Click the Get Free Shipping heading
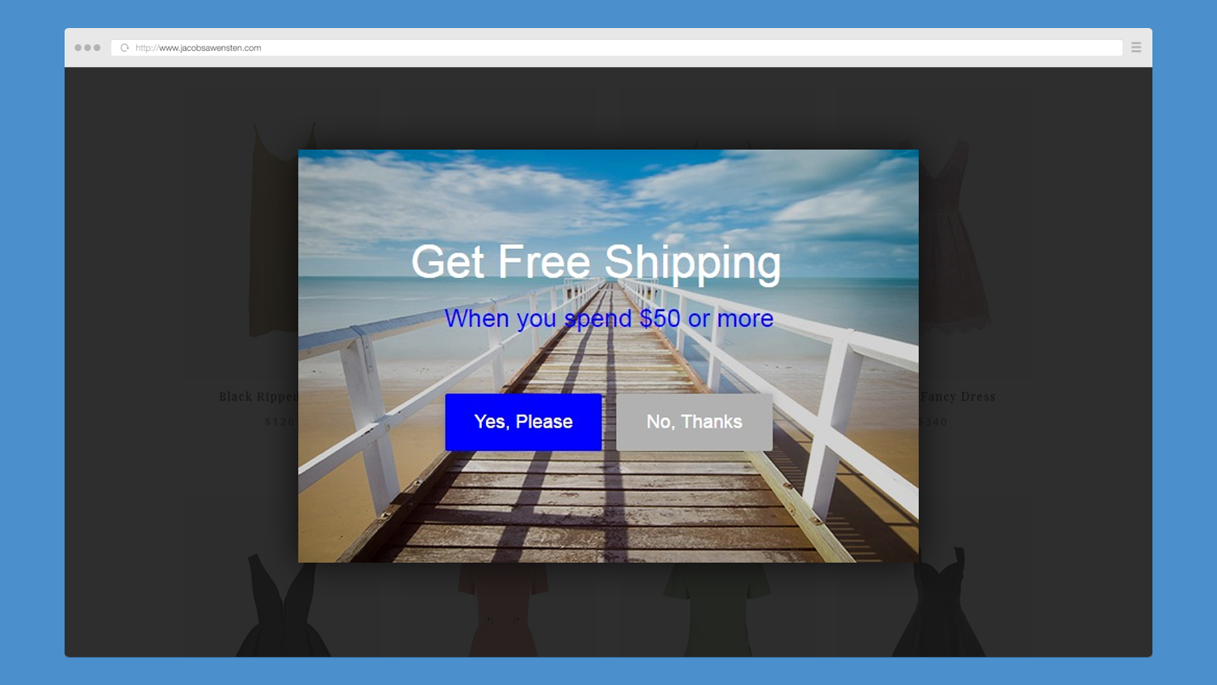 coord(596,263)
